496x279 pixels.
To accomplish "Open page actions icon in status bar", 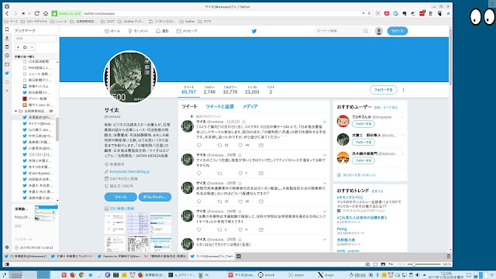I will click(x=391, y=264).
